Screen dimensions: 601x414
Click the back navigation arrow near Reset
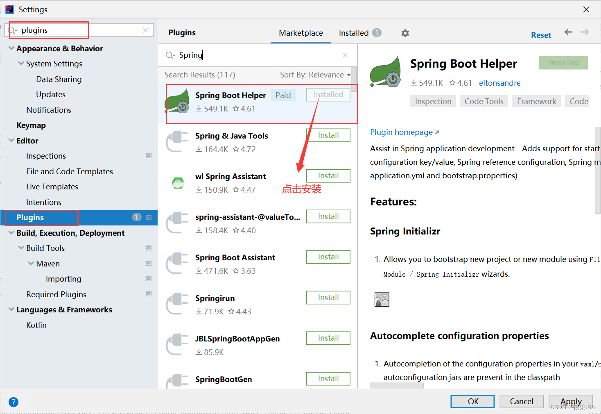coord(568,32)
